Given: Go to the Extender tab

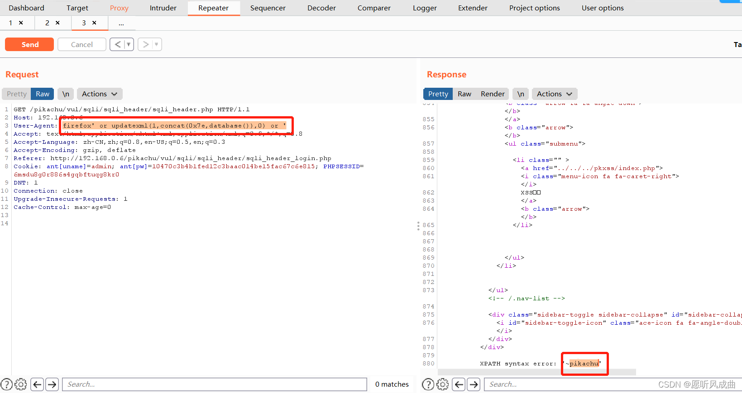Looking at the screenshot, I should pos(473,8).
